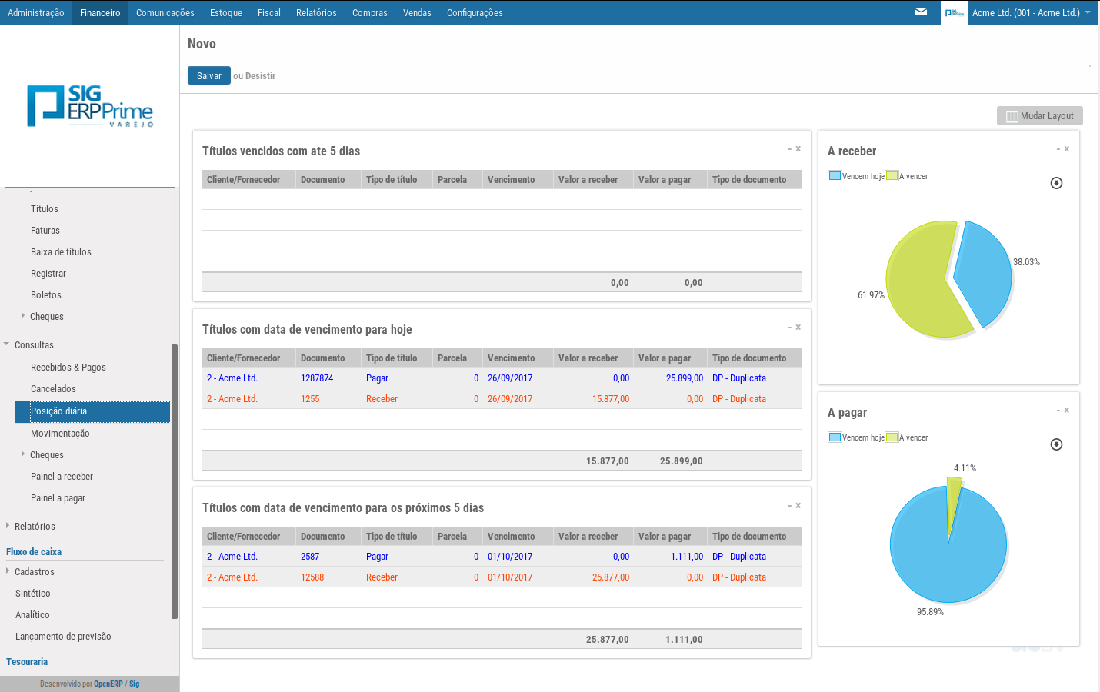Download the A receber chart
Viewport: 1100px width, 692px height.
pyautogui.click(x=1056, y=183)
